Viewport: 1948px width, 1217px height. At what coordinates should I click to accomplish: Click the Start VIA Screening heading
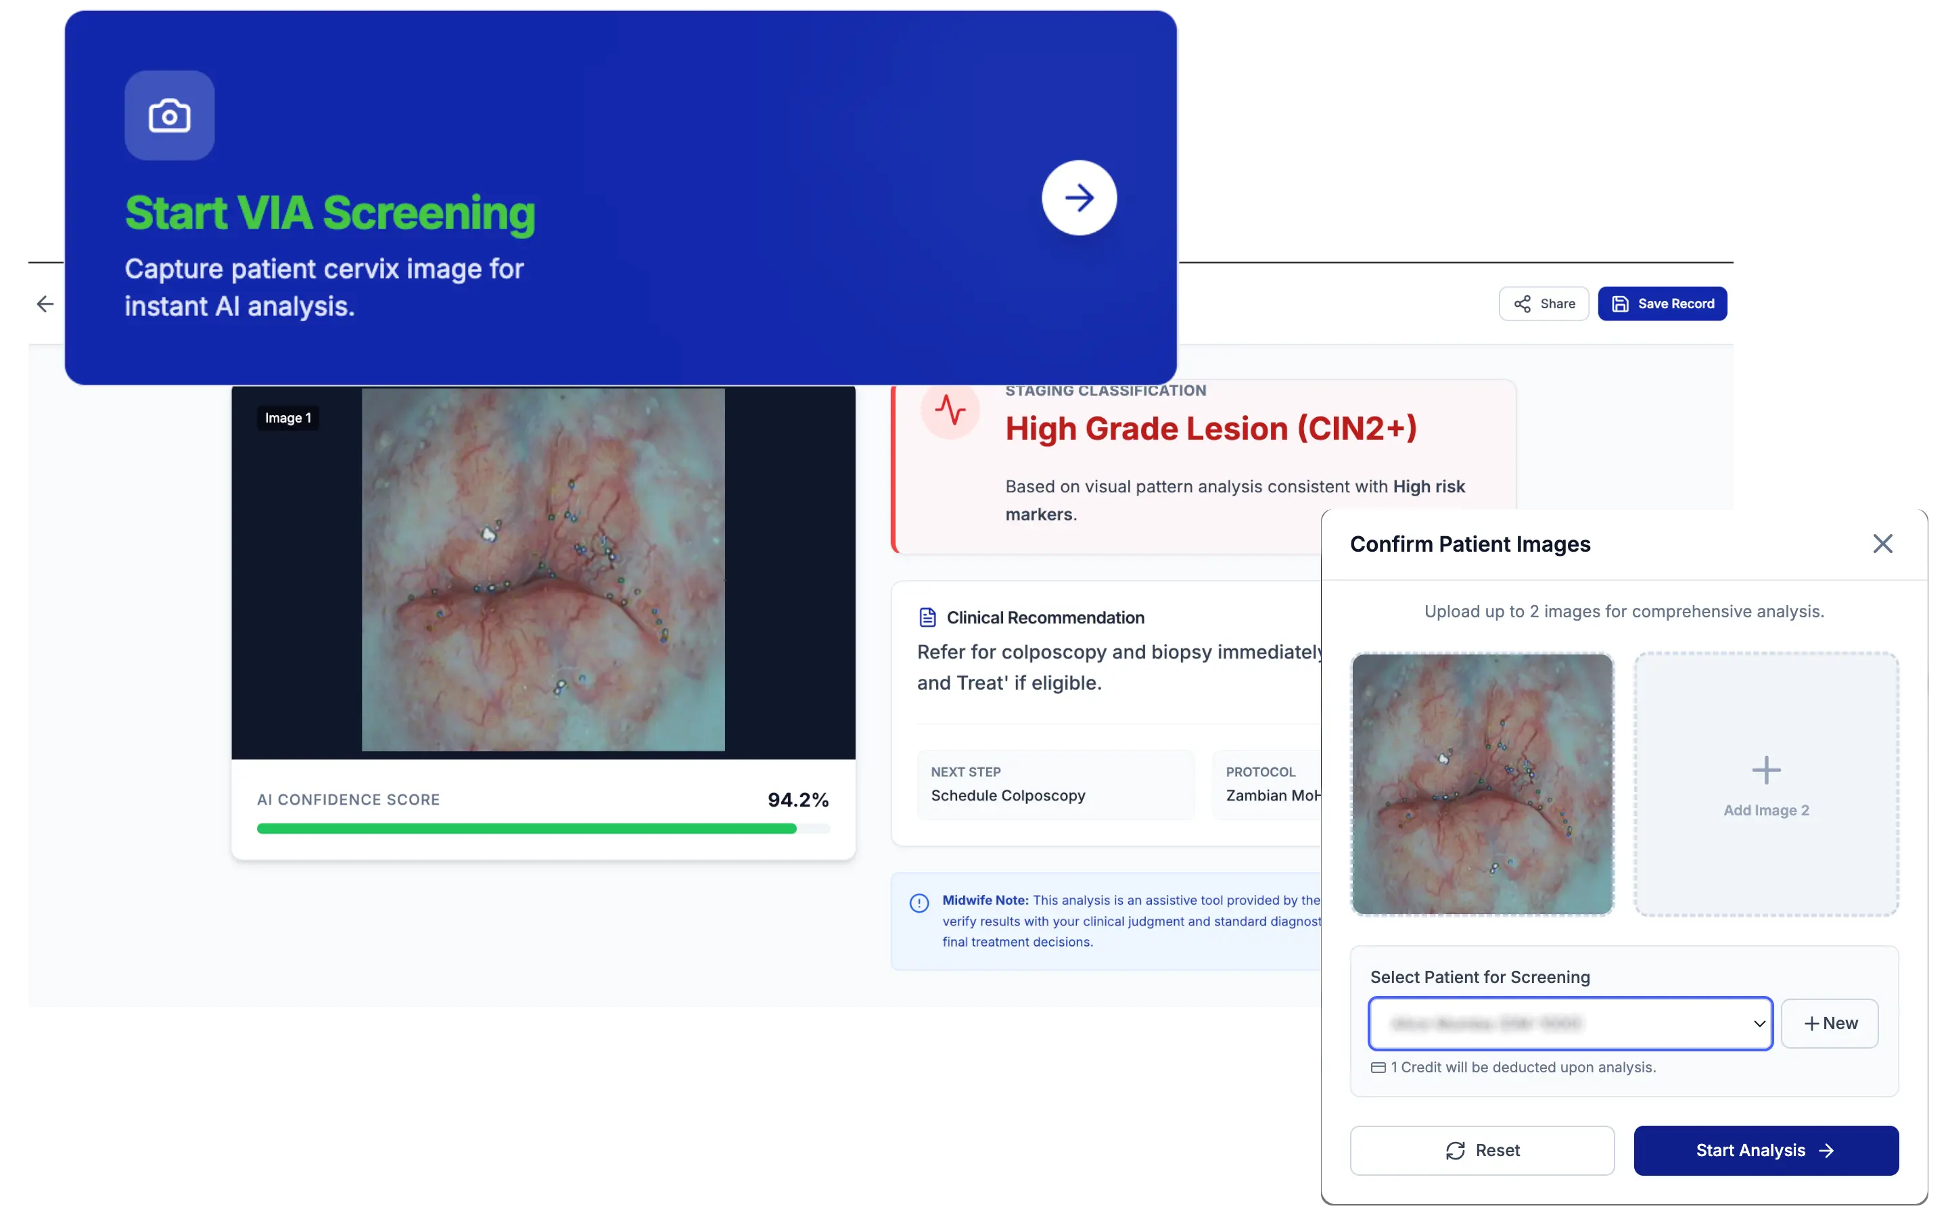click(330, 213)
